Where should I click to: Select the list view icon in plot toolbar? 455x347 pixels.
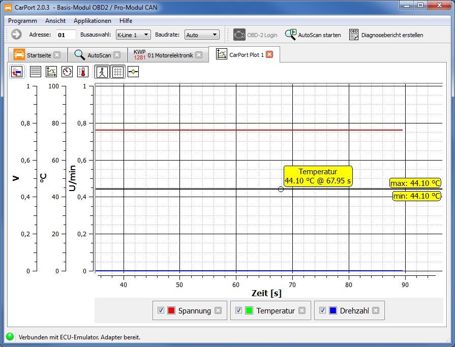35,72
